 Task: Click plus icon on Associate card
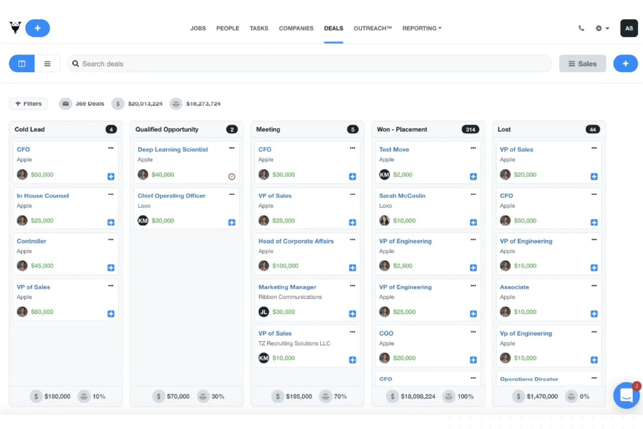[594, 314]
